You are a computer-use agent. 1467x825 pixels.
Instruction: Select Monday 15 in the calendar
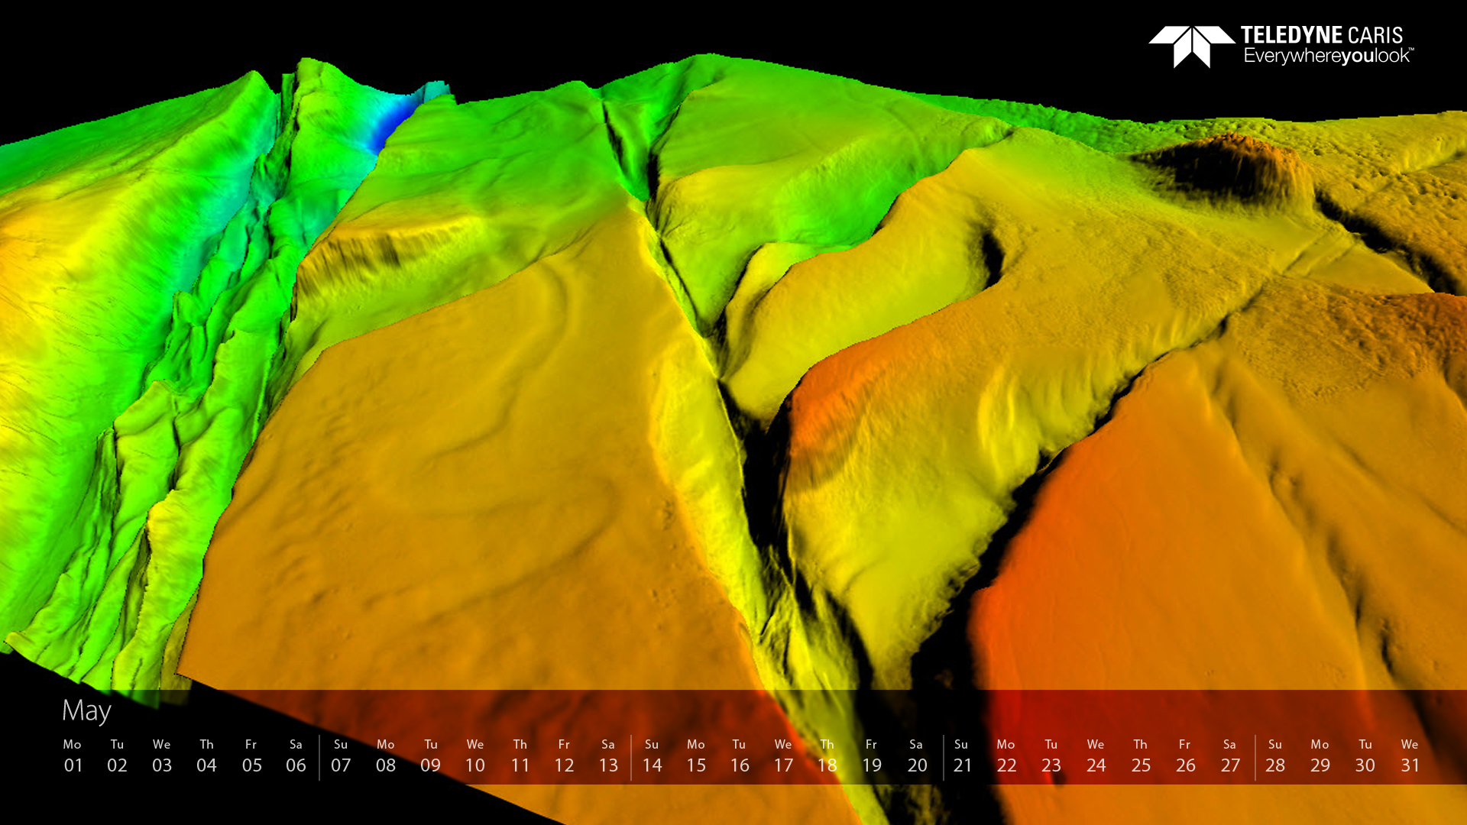click(696, 755)
